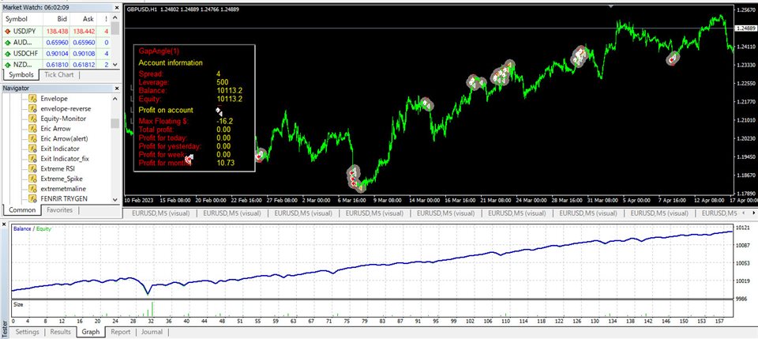Click Navigator scrollbar down arrow
This screenshot has width=758, height=339.
(x=115, y=199)
